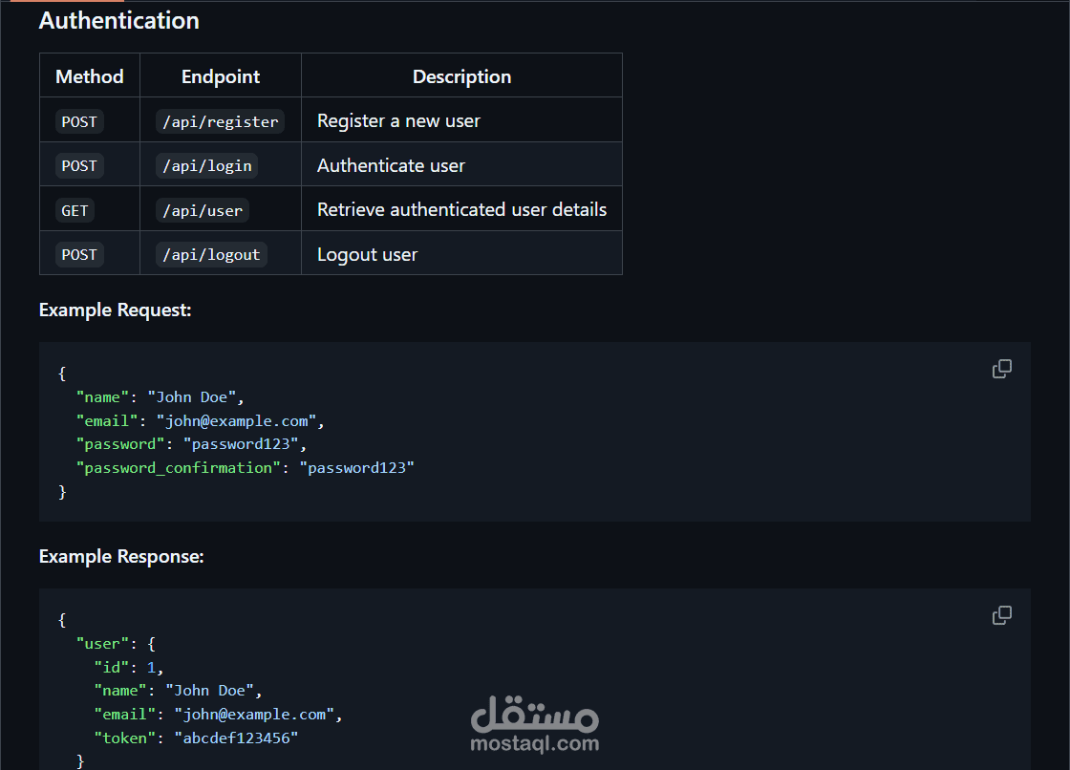
Task: Select the token value abcdef123456 in response
Action: (238, 737)
